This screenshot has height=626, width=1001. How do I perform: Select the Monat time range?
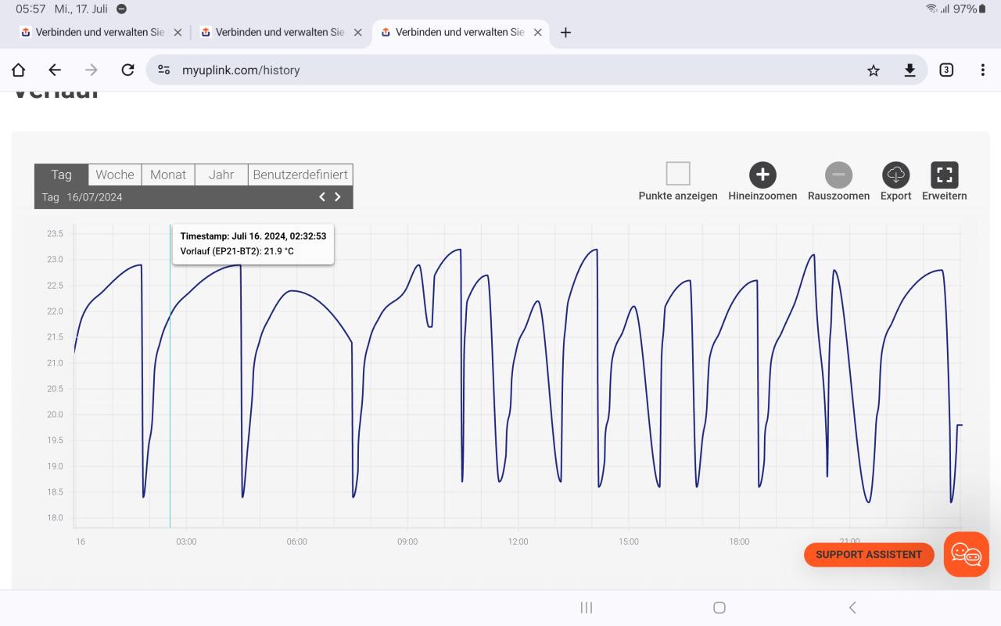point(168,174)
